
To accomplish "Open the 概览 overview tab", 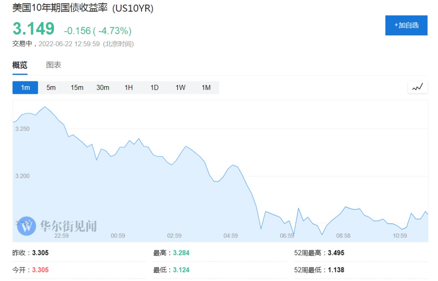I will [x=20, y=65].
